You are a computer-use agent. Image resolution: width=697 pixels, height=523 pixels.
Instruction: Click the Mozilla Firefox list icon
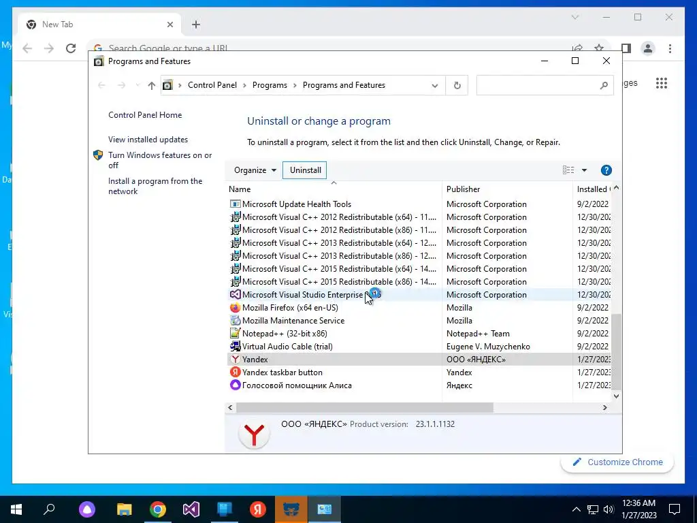tap(235, 308)
